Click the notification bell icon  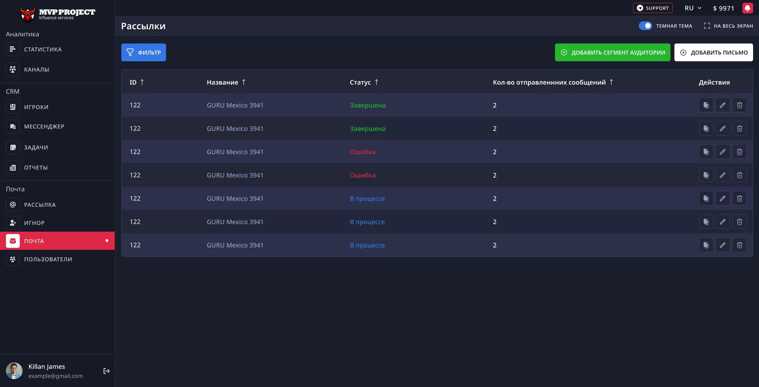click(x=747, y=8)
